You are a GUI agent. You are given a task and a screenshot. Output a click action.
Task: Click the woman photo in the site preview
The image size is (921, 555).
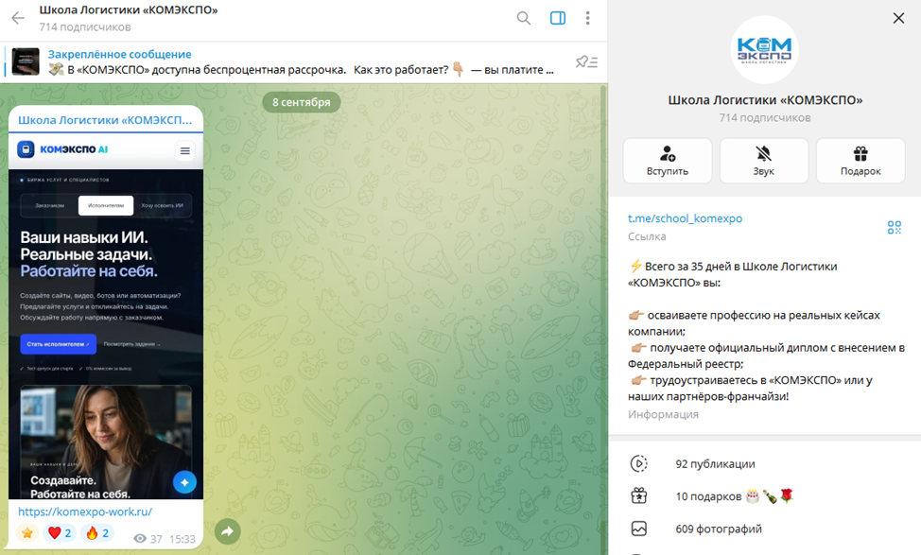tap(106, 442)
